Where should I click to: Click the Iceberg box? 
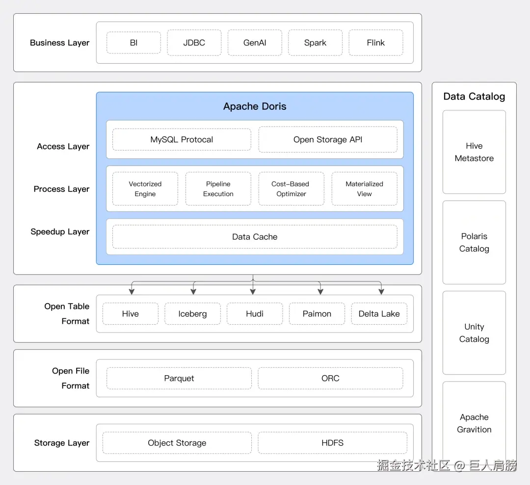(192, 314)
